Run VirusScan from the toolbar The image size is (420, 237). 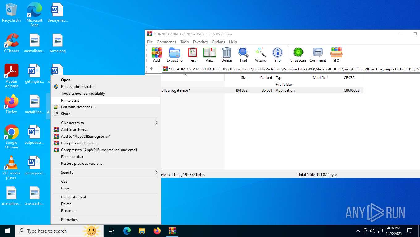(x=298, y=55)
